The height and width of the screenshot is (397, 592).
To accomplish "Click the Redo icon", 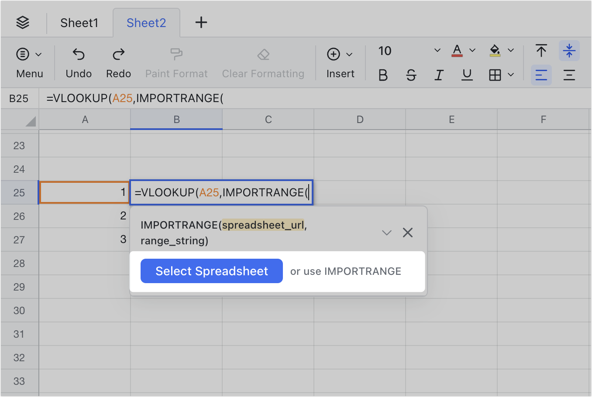I will tap(118, 55).
